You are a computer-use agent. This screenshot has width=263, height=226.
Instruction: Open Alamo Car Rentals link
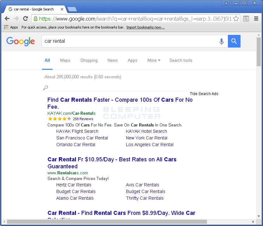point(75,198)
